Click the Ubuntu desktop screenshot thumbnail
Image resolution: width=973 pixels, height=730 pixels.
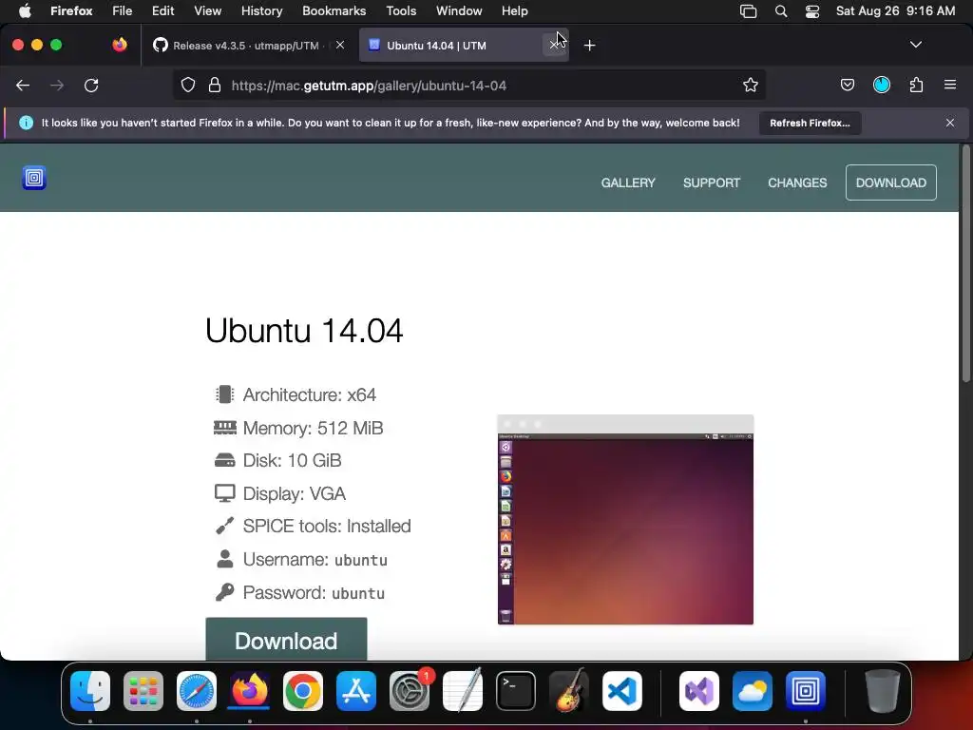pos(625,520)
